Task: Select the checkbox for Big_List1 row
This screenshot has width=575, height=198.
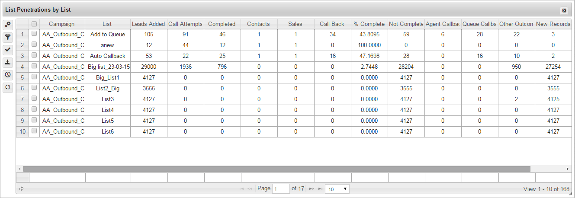Action: [34, 77]
